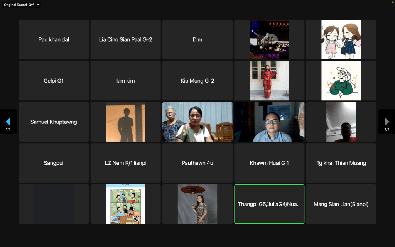Click the Mang Sian Lian(Sianpi) participant tile
The width and height of the screenshot is (395, 247).
[341, 204]
